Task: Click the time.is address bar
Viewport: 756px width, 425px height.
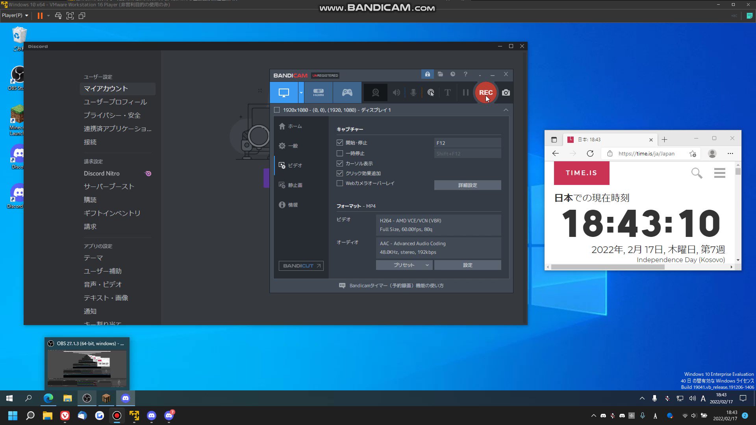Action: (x=646, y=153)
